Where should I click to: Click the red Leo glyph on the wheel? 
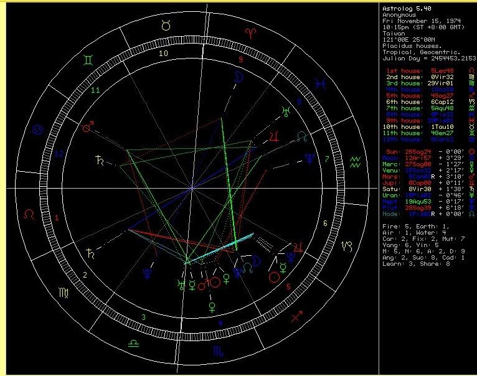tap(29, 214)
